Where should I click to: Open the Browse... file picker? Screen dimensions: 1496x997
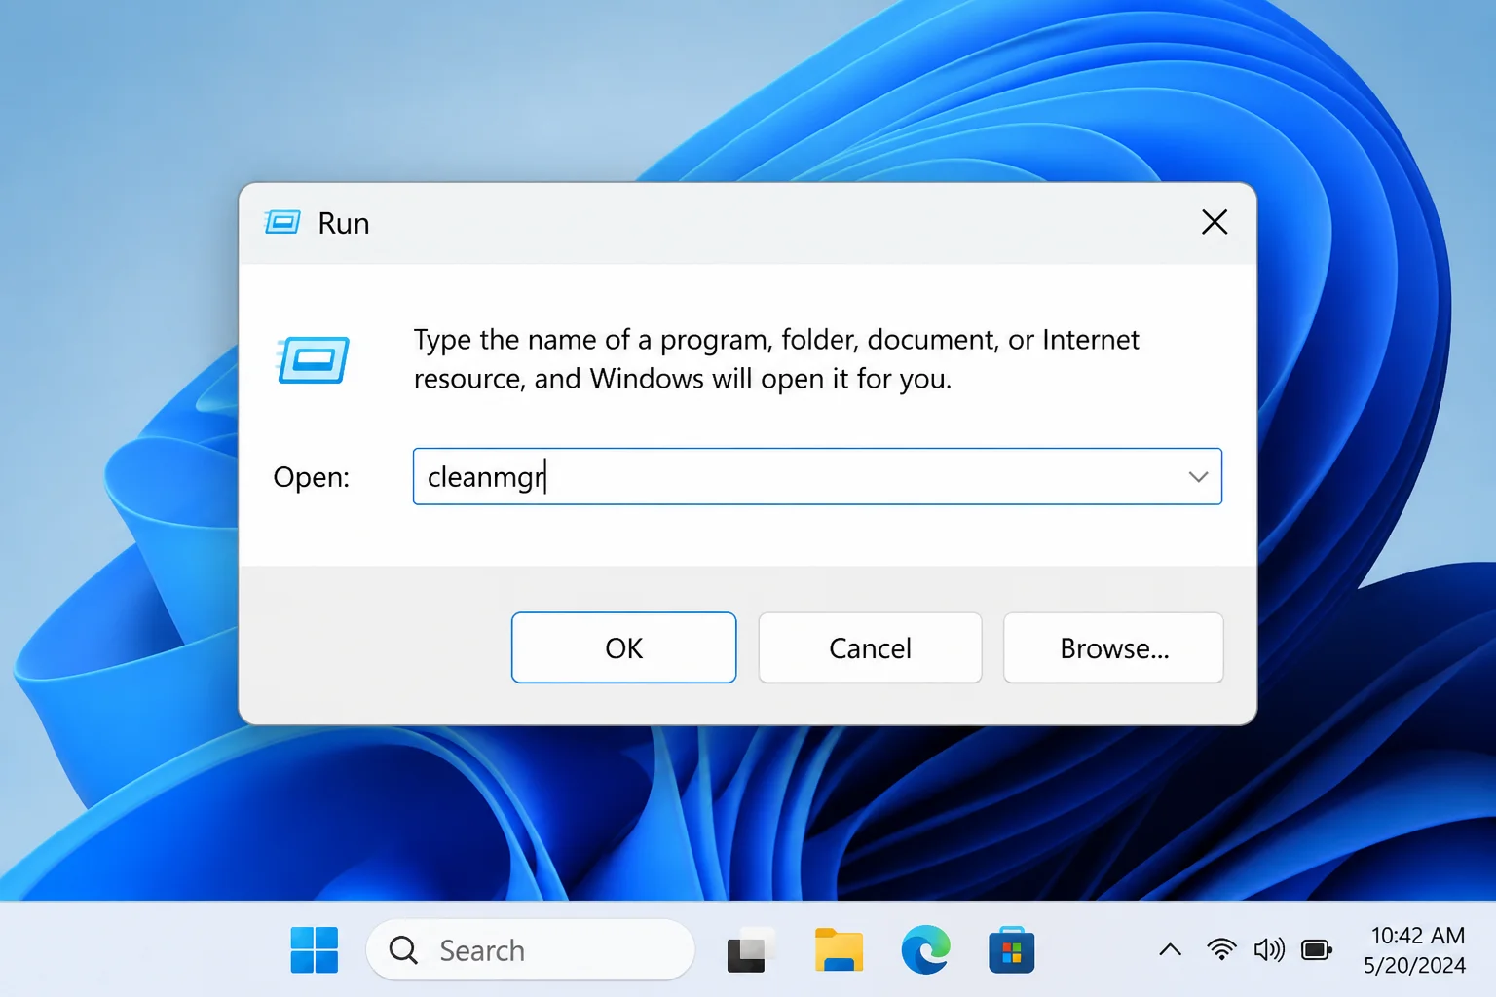[x=1113, y=647]
